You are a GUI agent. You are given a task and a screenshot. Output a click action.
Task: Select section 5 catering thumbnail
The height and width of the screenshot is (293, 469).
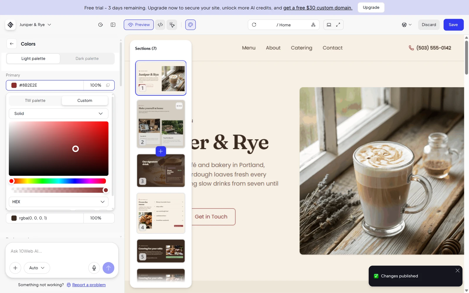click(x=161, y=251)
